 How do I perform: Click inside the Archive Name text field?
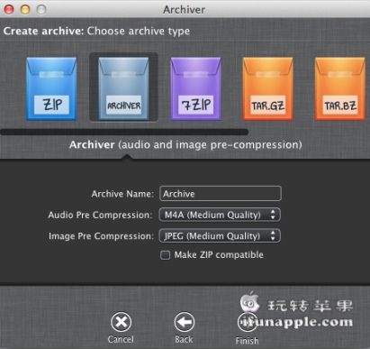(x=221, y=194)
